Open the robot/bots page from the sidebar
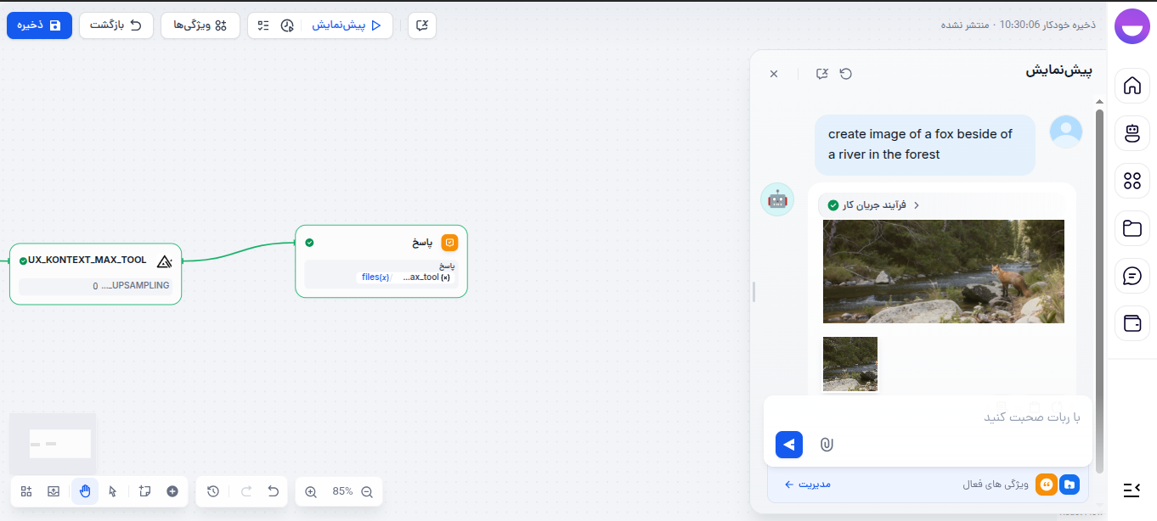 (x=1132, y=133)
